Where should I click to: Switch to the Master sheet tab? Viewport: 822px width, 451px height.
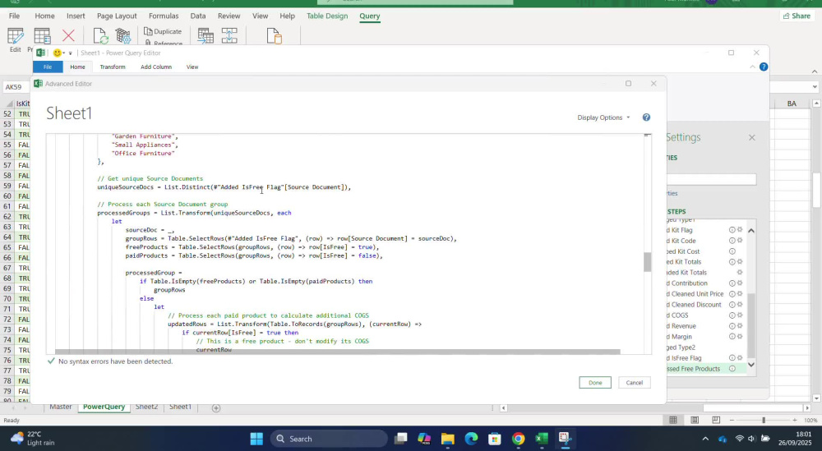(61, 407)
